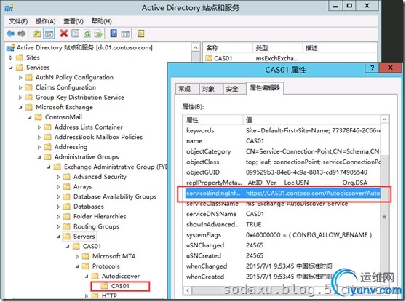Click attribute list horizontal scroll left arrow
The width and height of the screenshot is (406, 302).
[x=188, y=290]
